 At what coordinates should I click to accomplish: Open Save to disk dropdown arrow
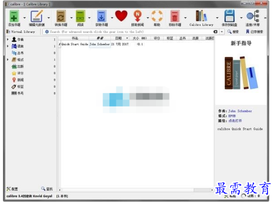click(241, 18)
